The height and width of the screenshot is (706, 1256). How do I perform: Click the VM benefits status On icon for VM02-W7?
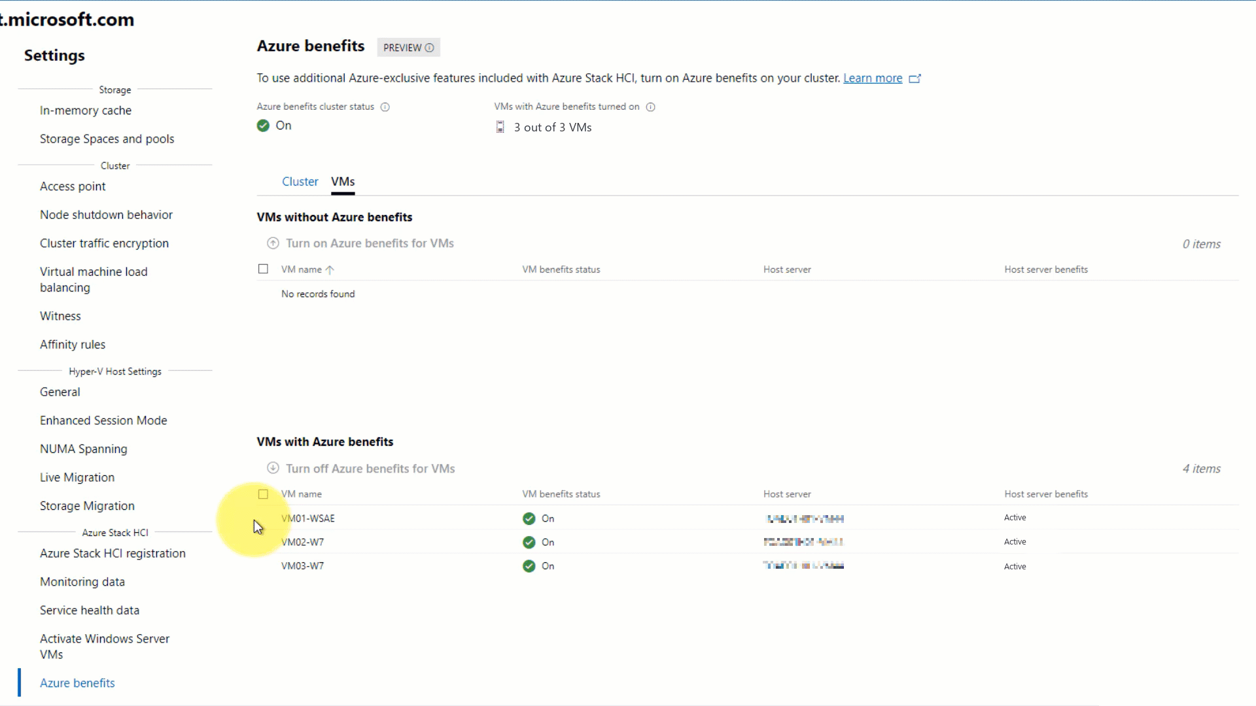529,541
